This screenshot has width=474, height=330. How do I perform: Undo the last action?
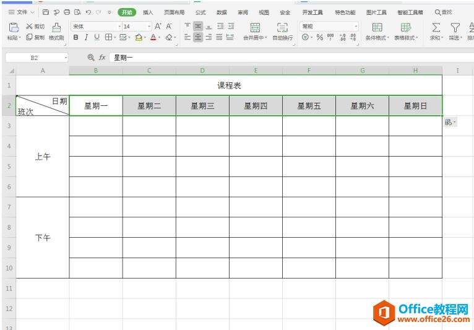pyautogui.click(x=88, y=12)
